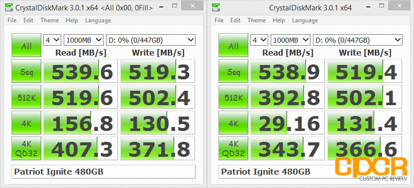Run the 4K test in the right window
This screenshot has height=188, width=414.
click(233, 123)
